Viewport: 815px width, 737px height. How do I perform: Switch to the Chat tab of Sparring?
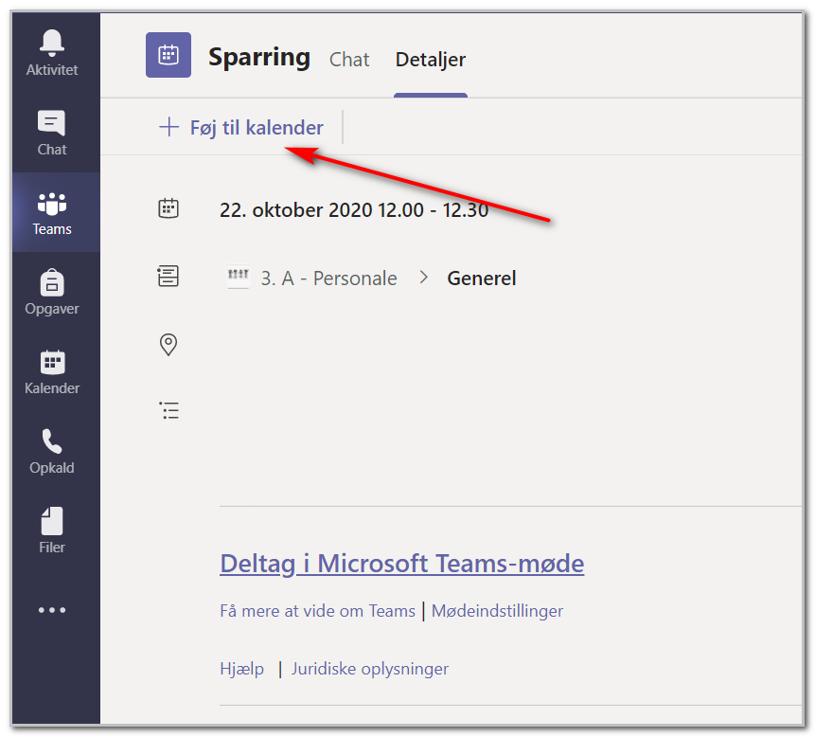[349, 60]
